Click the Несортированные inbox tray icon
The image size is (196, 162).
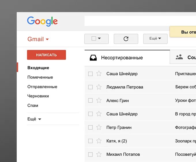[x=93, y=58]
